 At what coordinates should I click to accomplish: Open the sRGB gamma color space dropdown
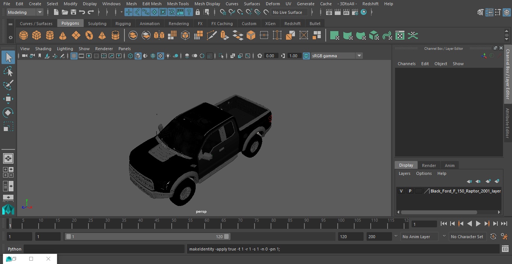337,56
